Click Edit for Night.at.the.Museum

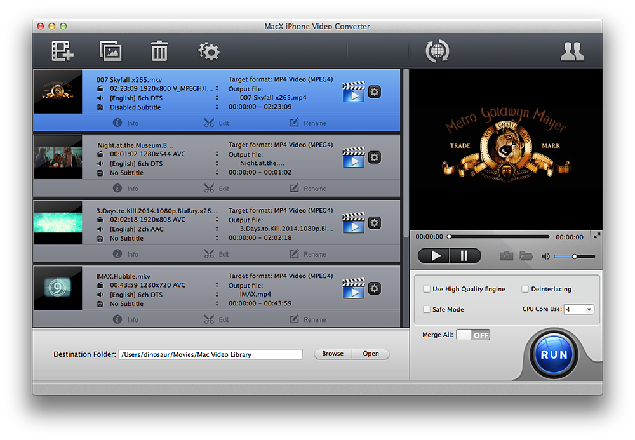(x=217, y=188)
